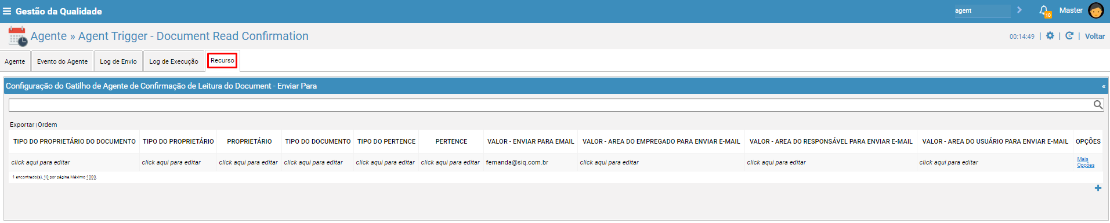The width and height of the screenshot is (1110, 223).
Task: Select the Recurso tab
Action: pos(222,60)
